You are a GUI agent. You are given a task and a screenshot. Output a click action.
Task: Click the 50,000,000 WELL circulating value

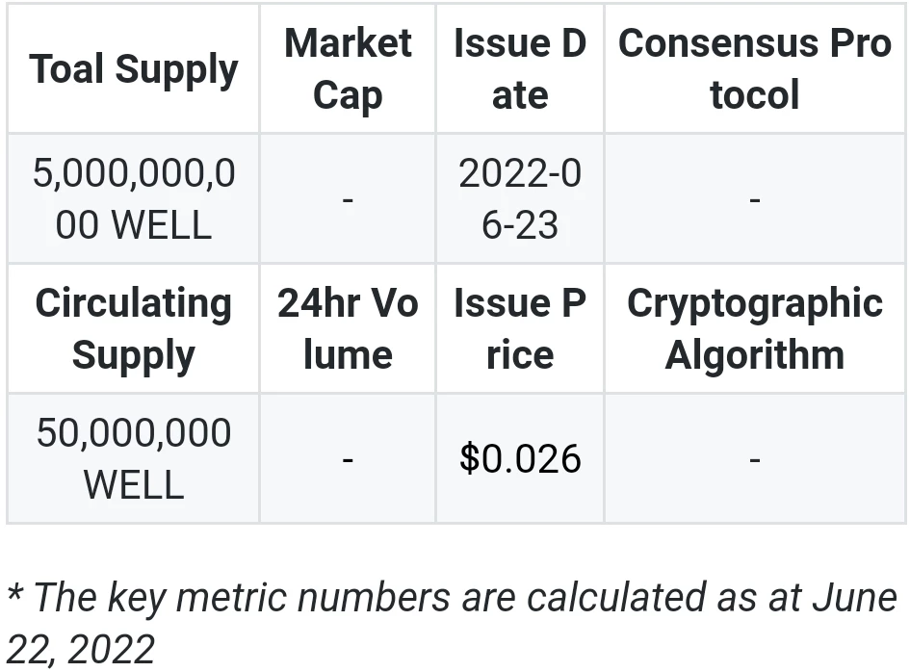click(133, 458)
